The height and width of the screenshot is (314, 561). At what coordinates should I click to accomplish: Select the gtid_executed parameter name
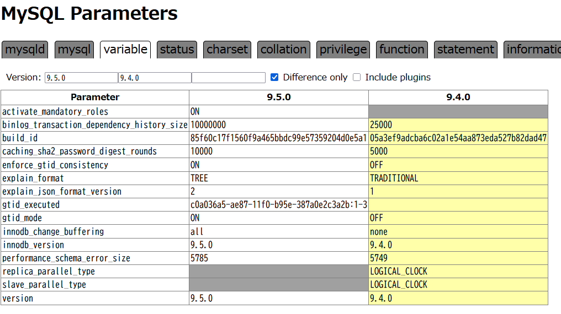click(x=31, y=204)
